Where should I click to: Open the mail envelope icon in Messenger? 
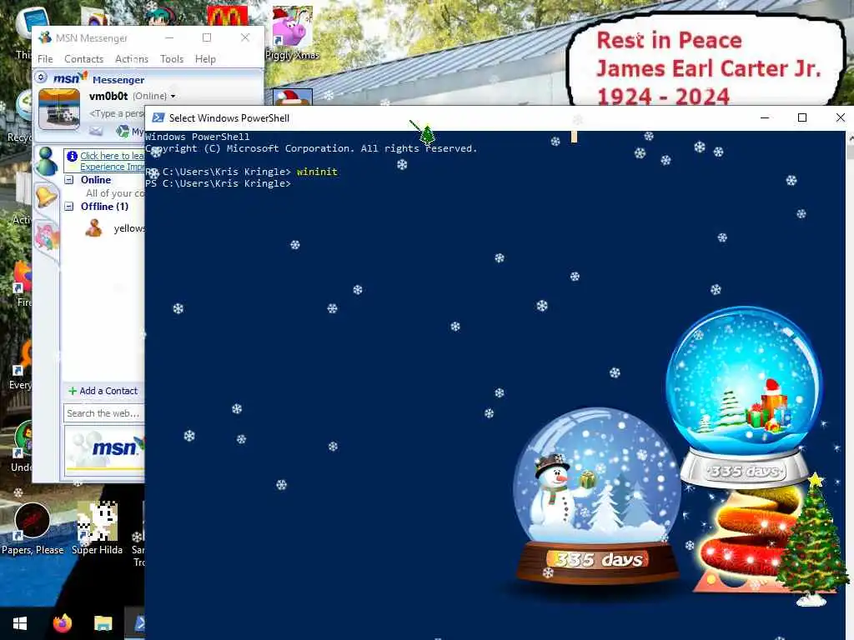point(96,131)
